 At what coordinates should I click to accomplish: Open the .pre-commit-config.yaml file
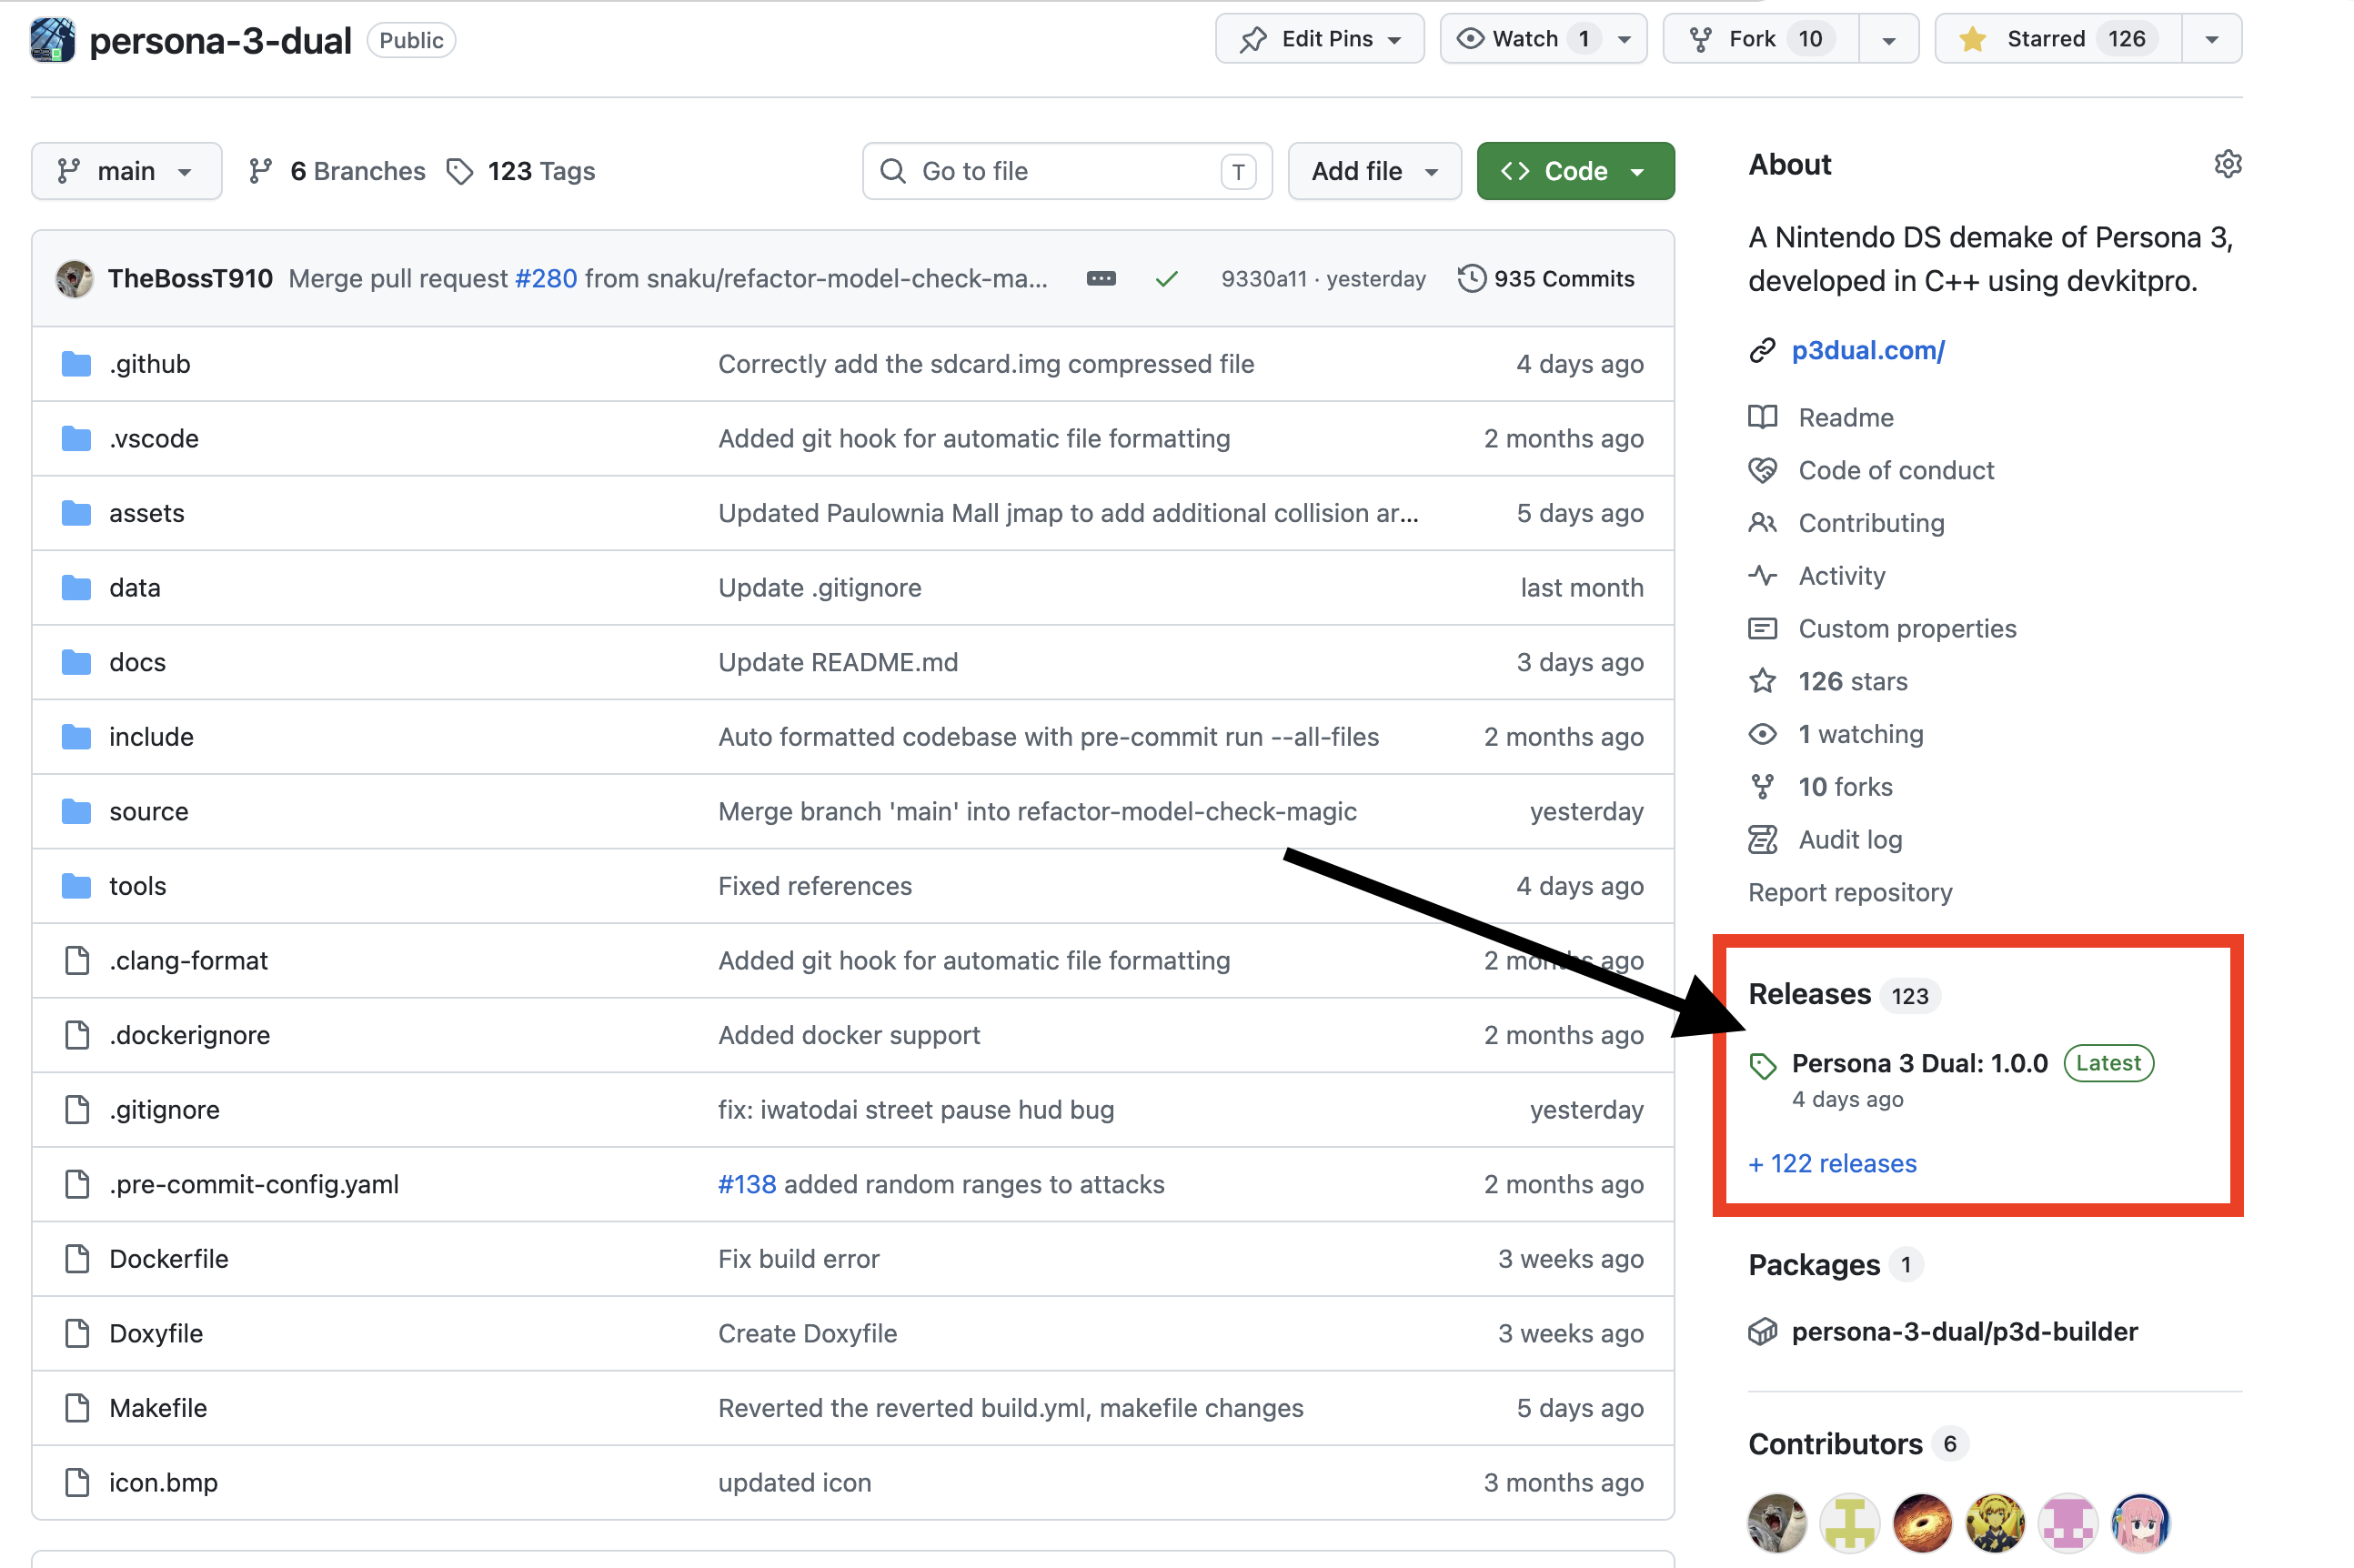tap(253, 1184)
